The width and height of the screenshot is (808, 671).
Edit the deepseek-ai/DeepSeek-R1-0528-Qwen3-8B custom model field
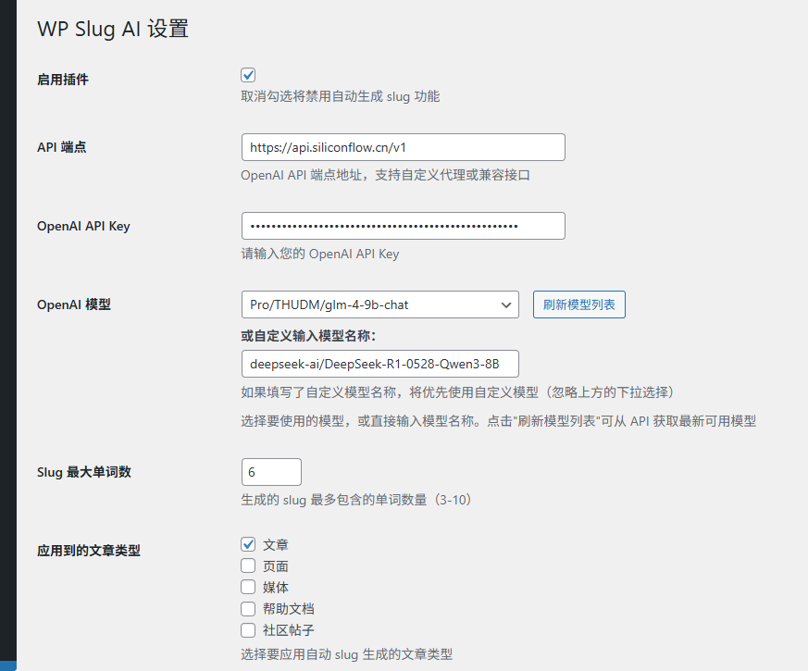pyautogui.click(x=379, y=364)
